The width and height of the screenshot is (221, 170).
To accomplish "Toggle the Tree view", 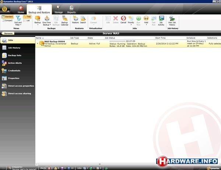I will 27,17.
